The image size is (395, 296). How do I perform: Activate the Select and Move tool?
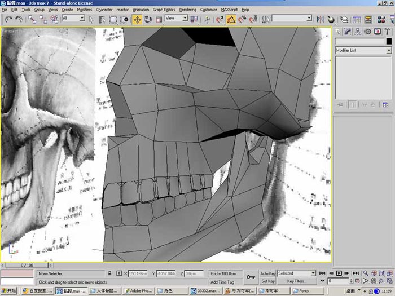pyautogui.click(x=137, y=19)
